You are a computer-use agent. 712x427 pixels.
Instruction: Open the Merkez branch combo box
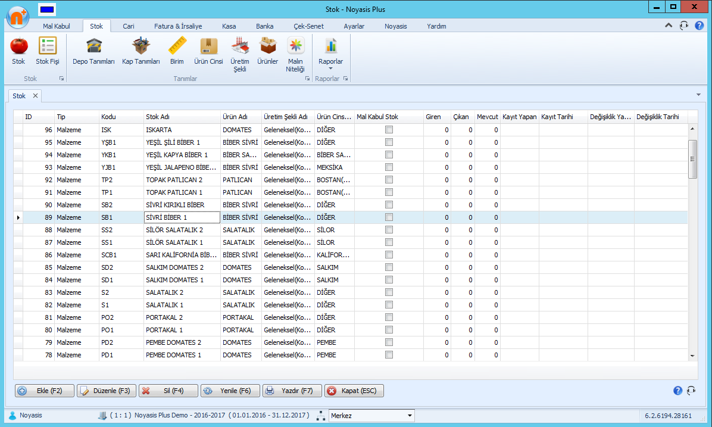pyautogui.click(x=371, y=415)
